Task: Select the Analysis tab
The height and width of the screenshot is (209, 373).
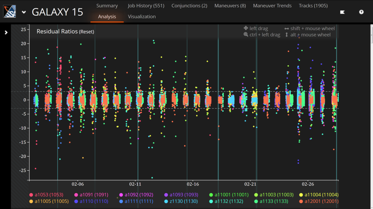Action: 107,16
